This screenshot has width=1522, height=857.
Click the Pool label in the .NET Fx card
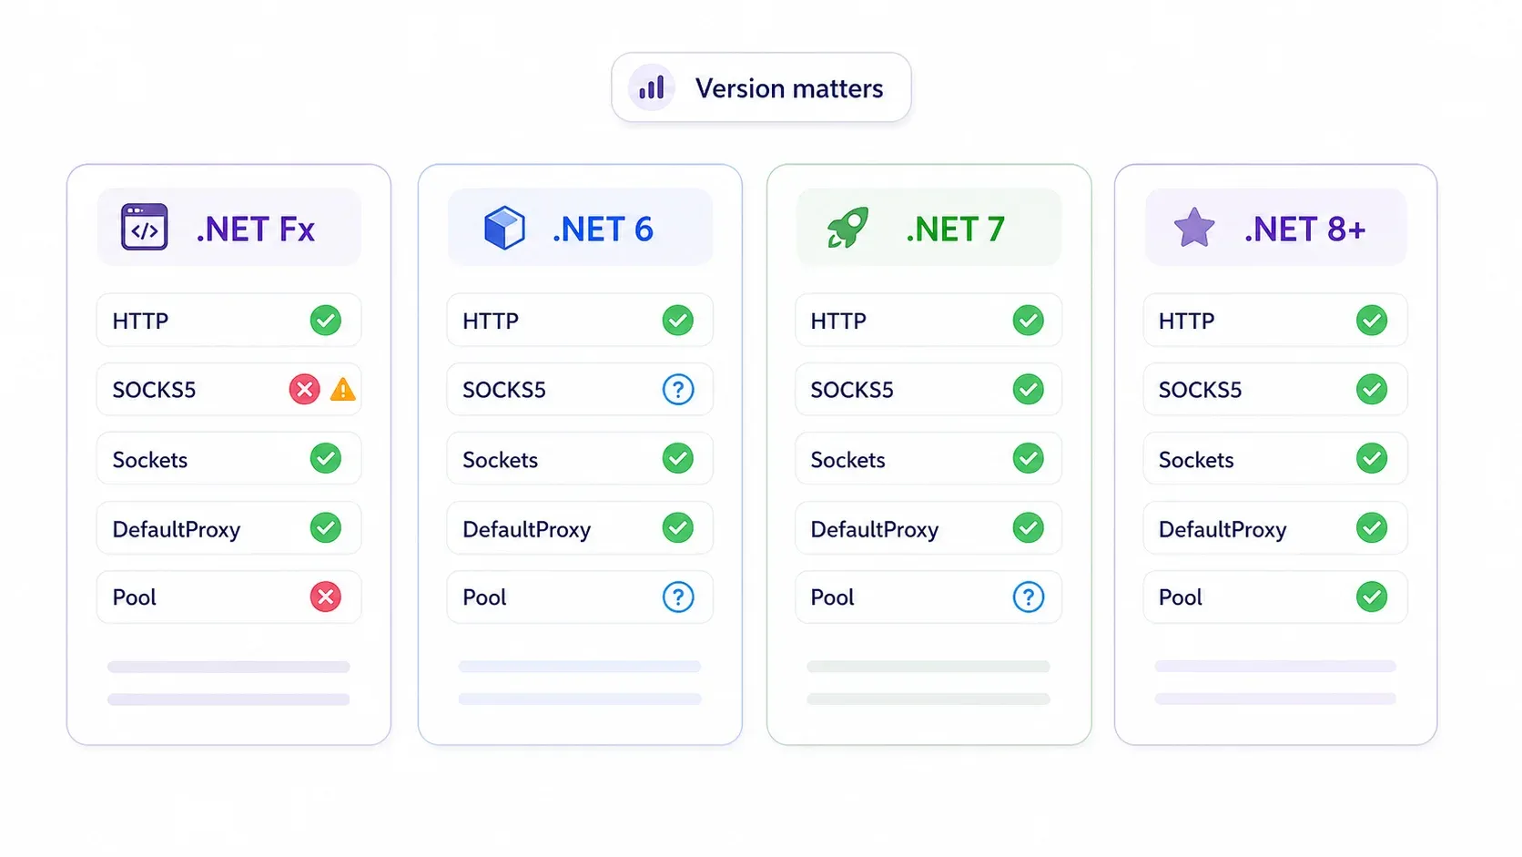point(135,598)
